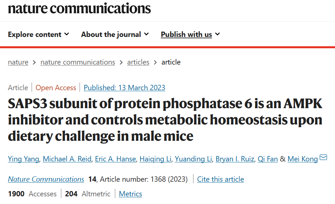View author Yuanding Li
Screen dimensions: 335x204
click(x=193, y=159)
